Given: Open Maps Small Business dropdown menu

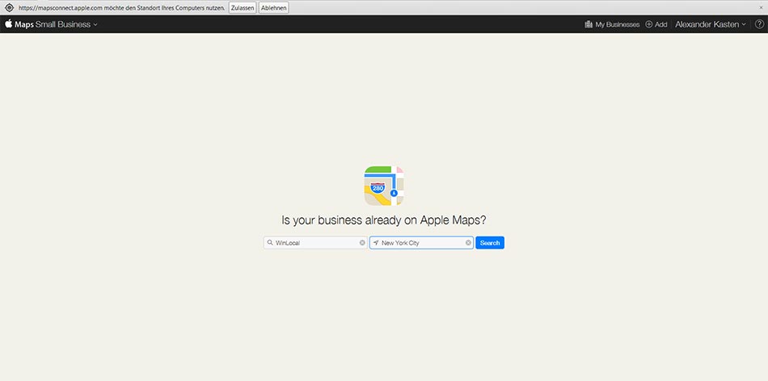Looking at the screenshot, I should point(56,24).
